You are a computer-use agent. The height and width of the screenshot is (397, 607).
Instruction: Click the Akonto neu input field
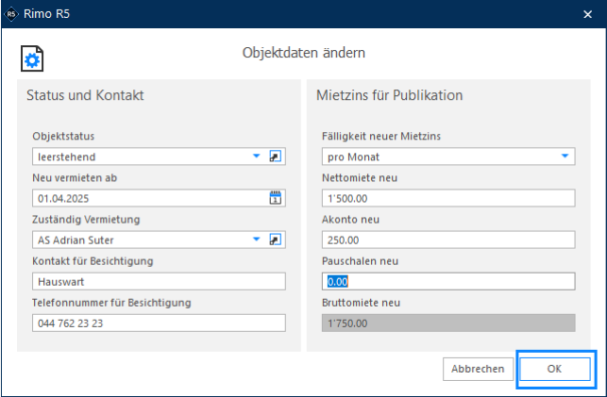pos(448,240)
